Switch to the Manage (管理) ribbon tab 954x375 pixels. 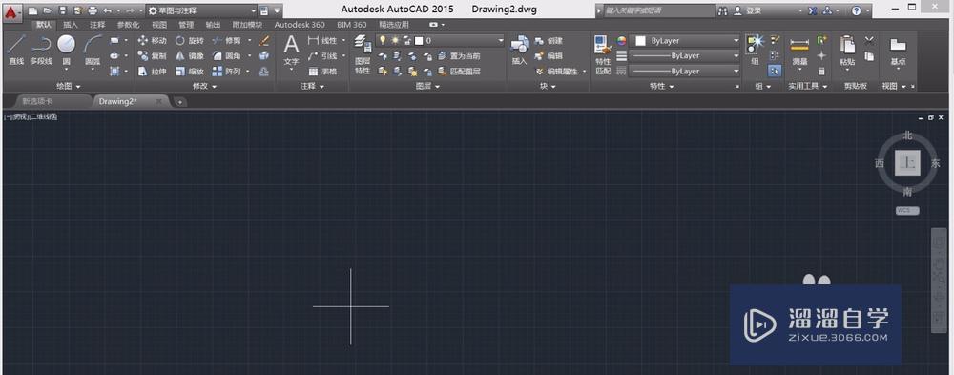pyautogui.click(x=186, y=25)
